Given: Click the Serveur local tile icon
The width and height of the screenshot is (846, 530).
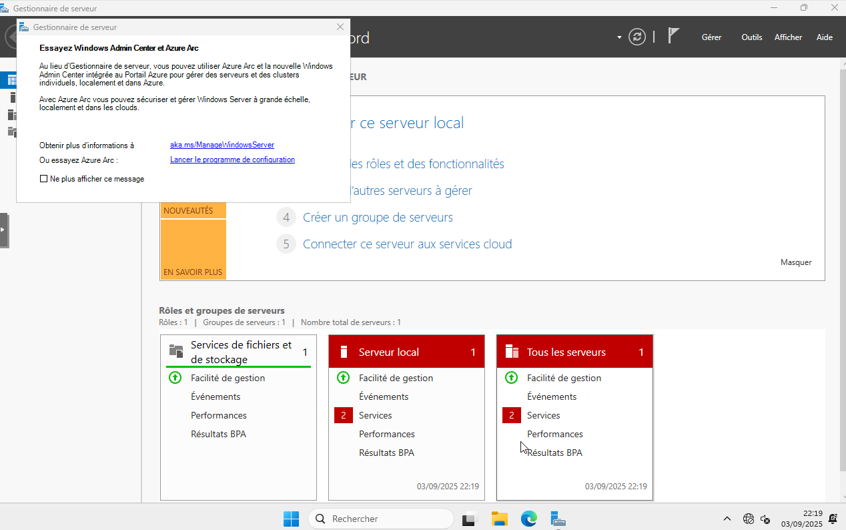Looking at the screenshot, I should 344,352.
